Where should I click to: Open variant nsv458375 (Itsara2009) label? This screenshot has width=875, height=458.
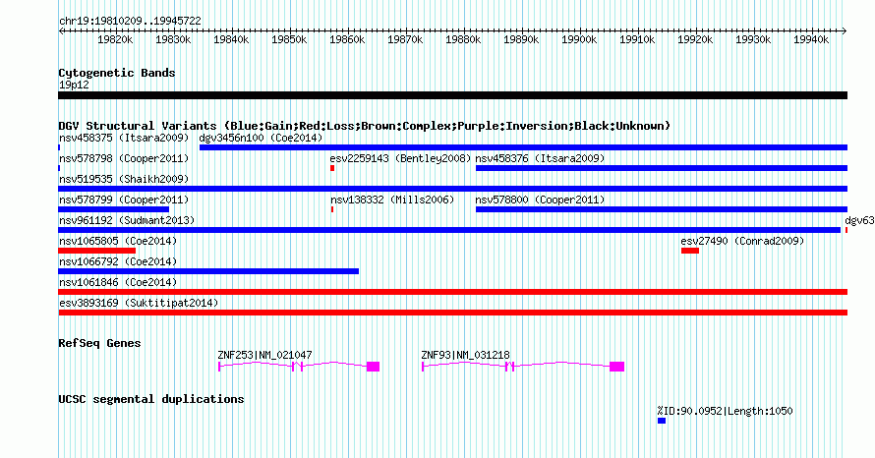[x=124, y=138]
